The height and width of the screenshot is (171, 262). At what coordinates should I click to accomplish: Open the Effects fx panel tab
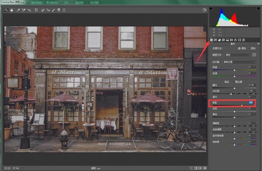coord(235,40)
